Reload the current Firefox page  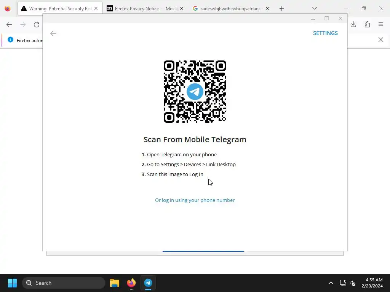click(37, 25)
